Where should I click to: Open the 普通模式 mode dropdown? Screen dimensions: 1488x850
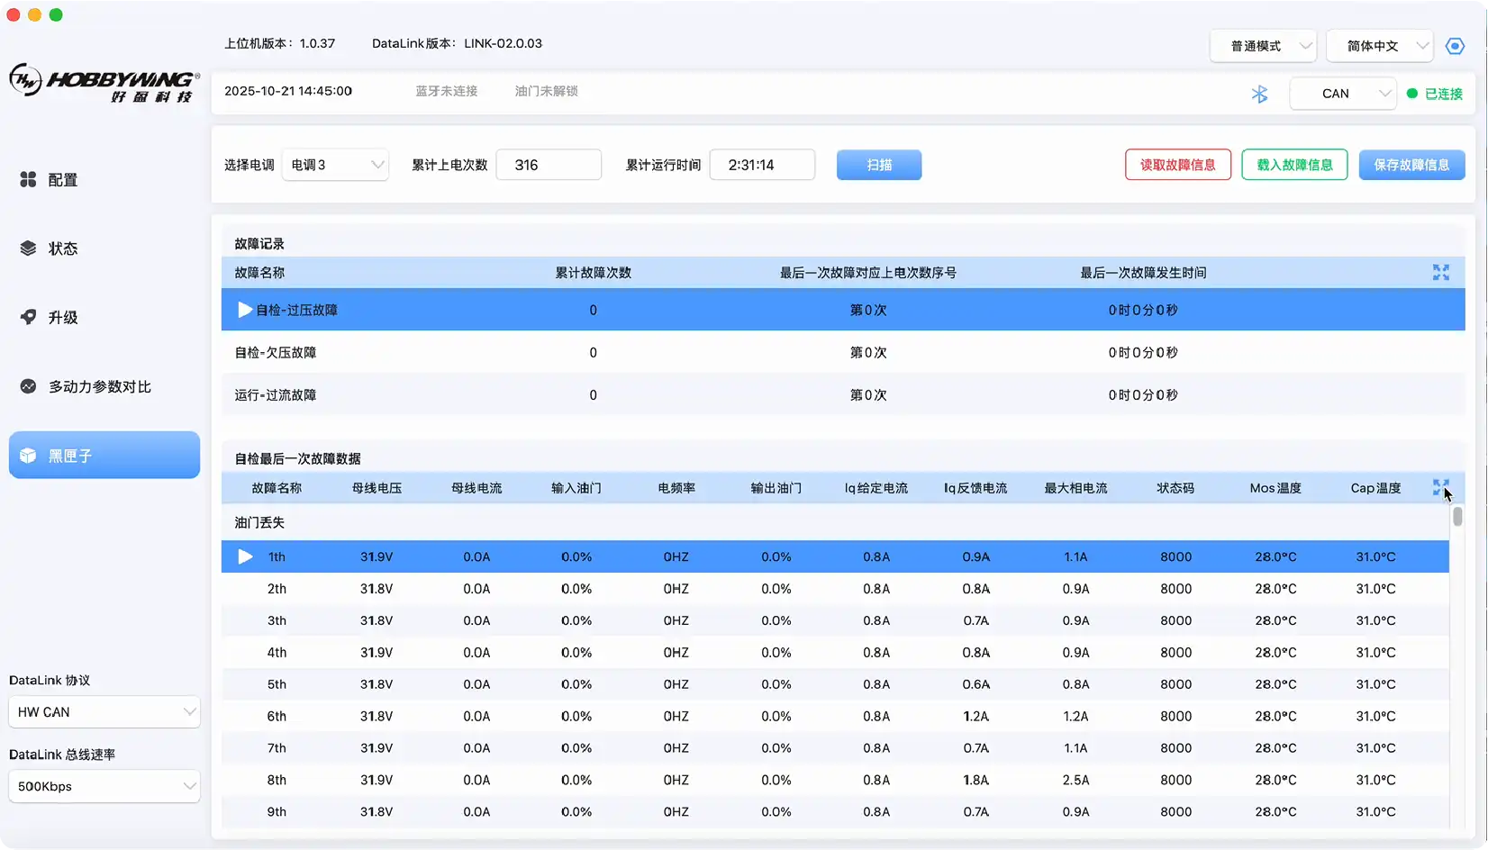click(1263, 46)
